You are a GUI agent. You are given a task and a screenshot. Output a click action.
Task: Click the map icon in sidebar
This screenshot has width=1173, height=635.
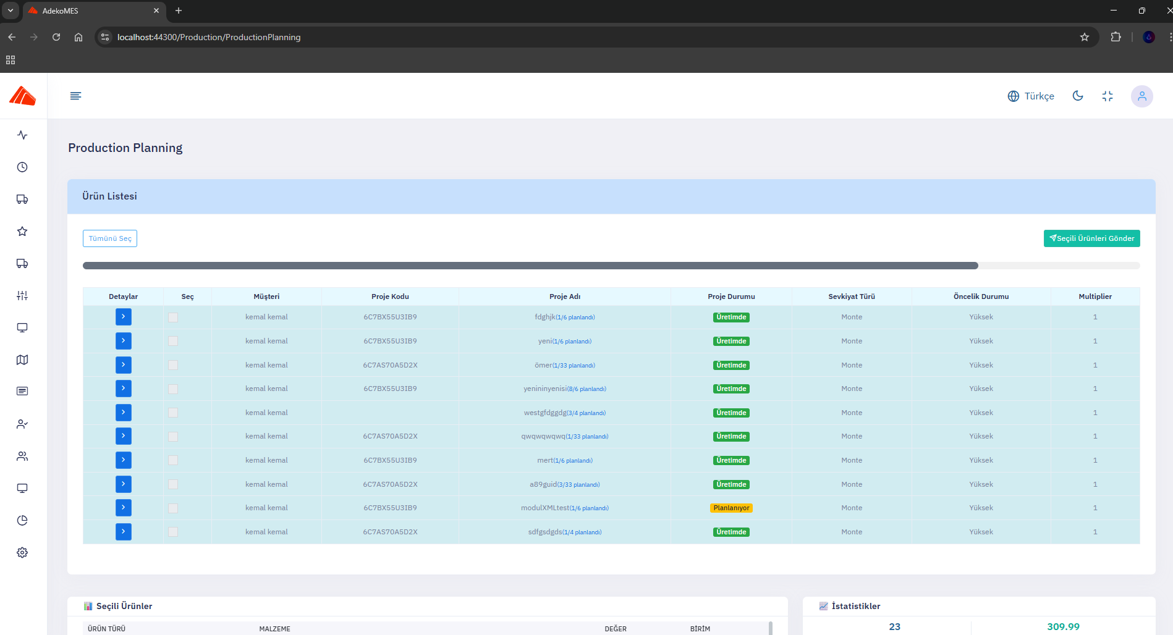click(x=22, y=360)
